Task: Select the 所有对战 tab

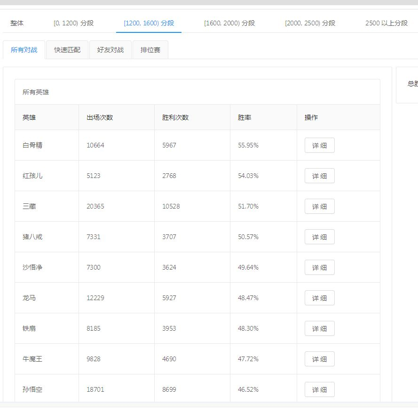Action: [24, 50]
